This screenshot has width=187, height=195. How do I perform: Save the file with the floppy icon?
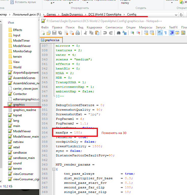(54, 33)
